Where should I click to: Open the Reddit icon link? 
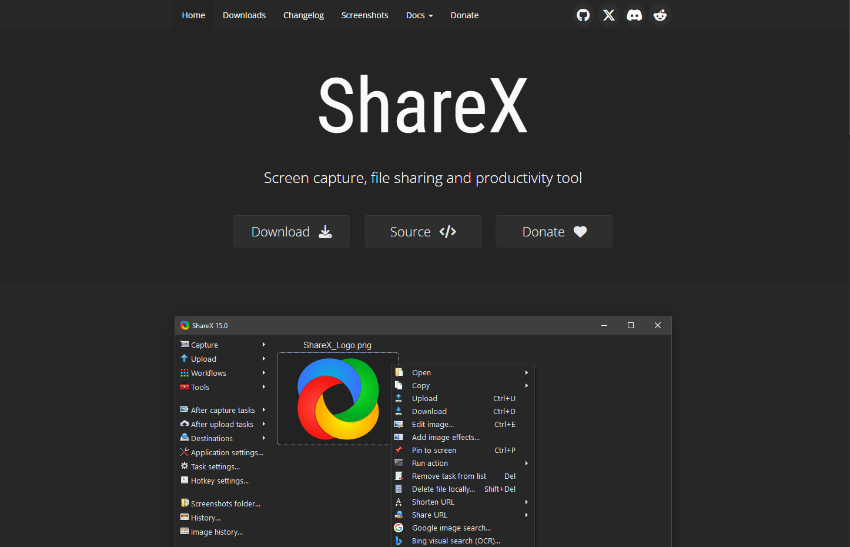[x=660, y=15]
